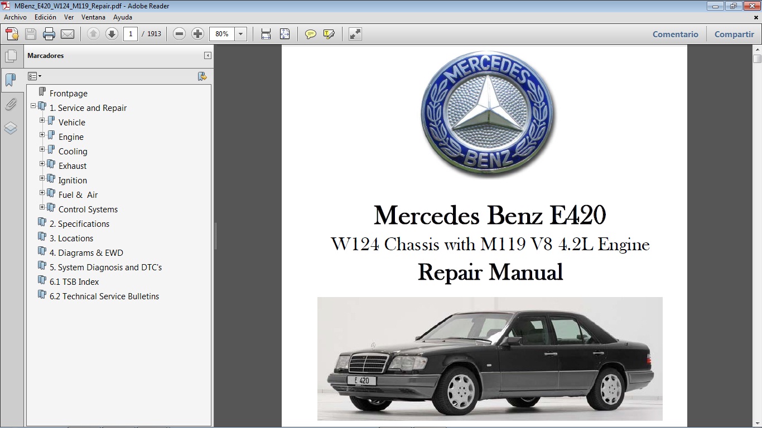The height and width of the screenshot is (428, 762).
Task: Open the Comentario pane
Action: (x=676, y=34)
